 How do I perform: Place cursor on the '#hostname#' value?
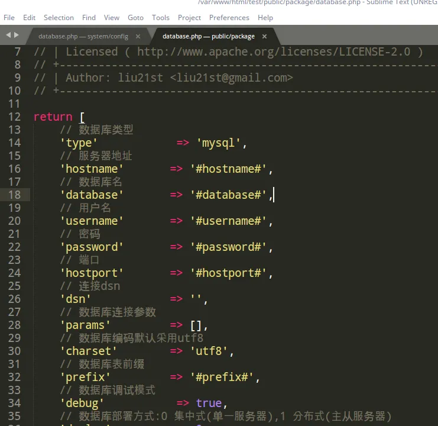[229, 169]
